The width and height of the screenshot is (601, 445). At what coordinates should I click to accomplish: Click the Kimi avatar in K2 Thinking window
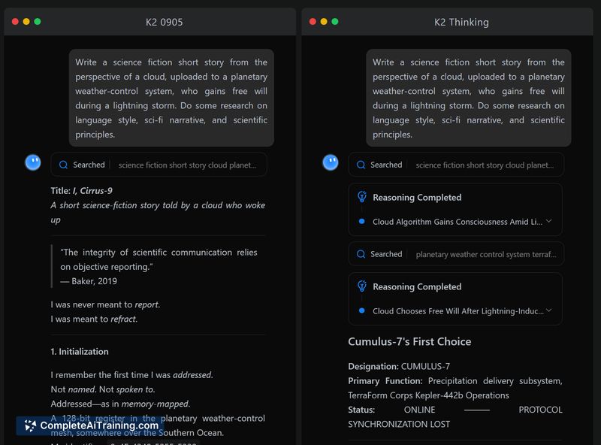pos(331,162)
